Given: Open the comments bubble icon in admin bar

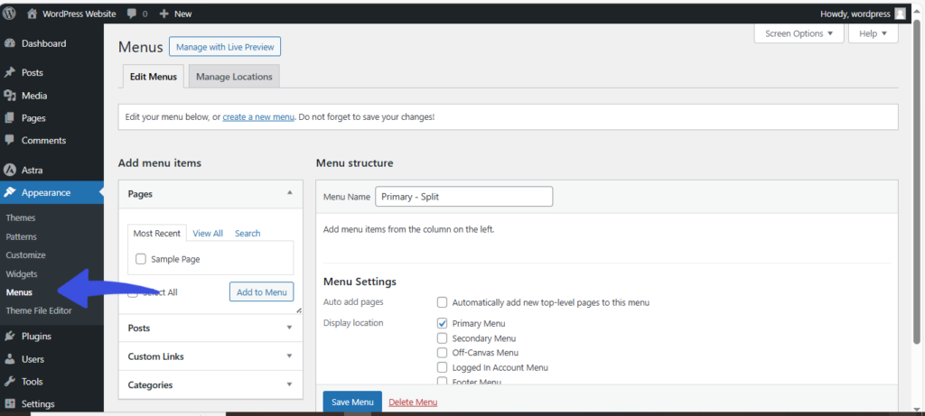Looking at the screenshot, I should coord(132,14).
